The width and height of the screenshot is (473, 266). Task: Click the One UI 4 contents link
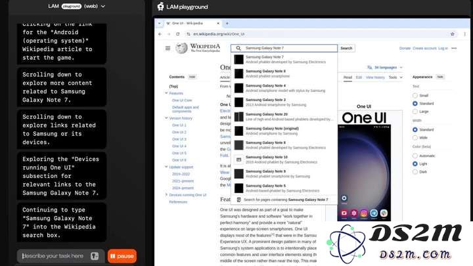pyautogui.click(x=179, y=146)
